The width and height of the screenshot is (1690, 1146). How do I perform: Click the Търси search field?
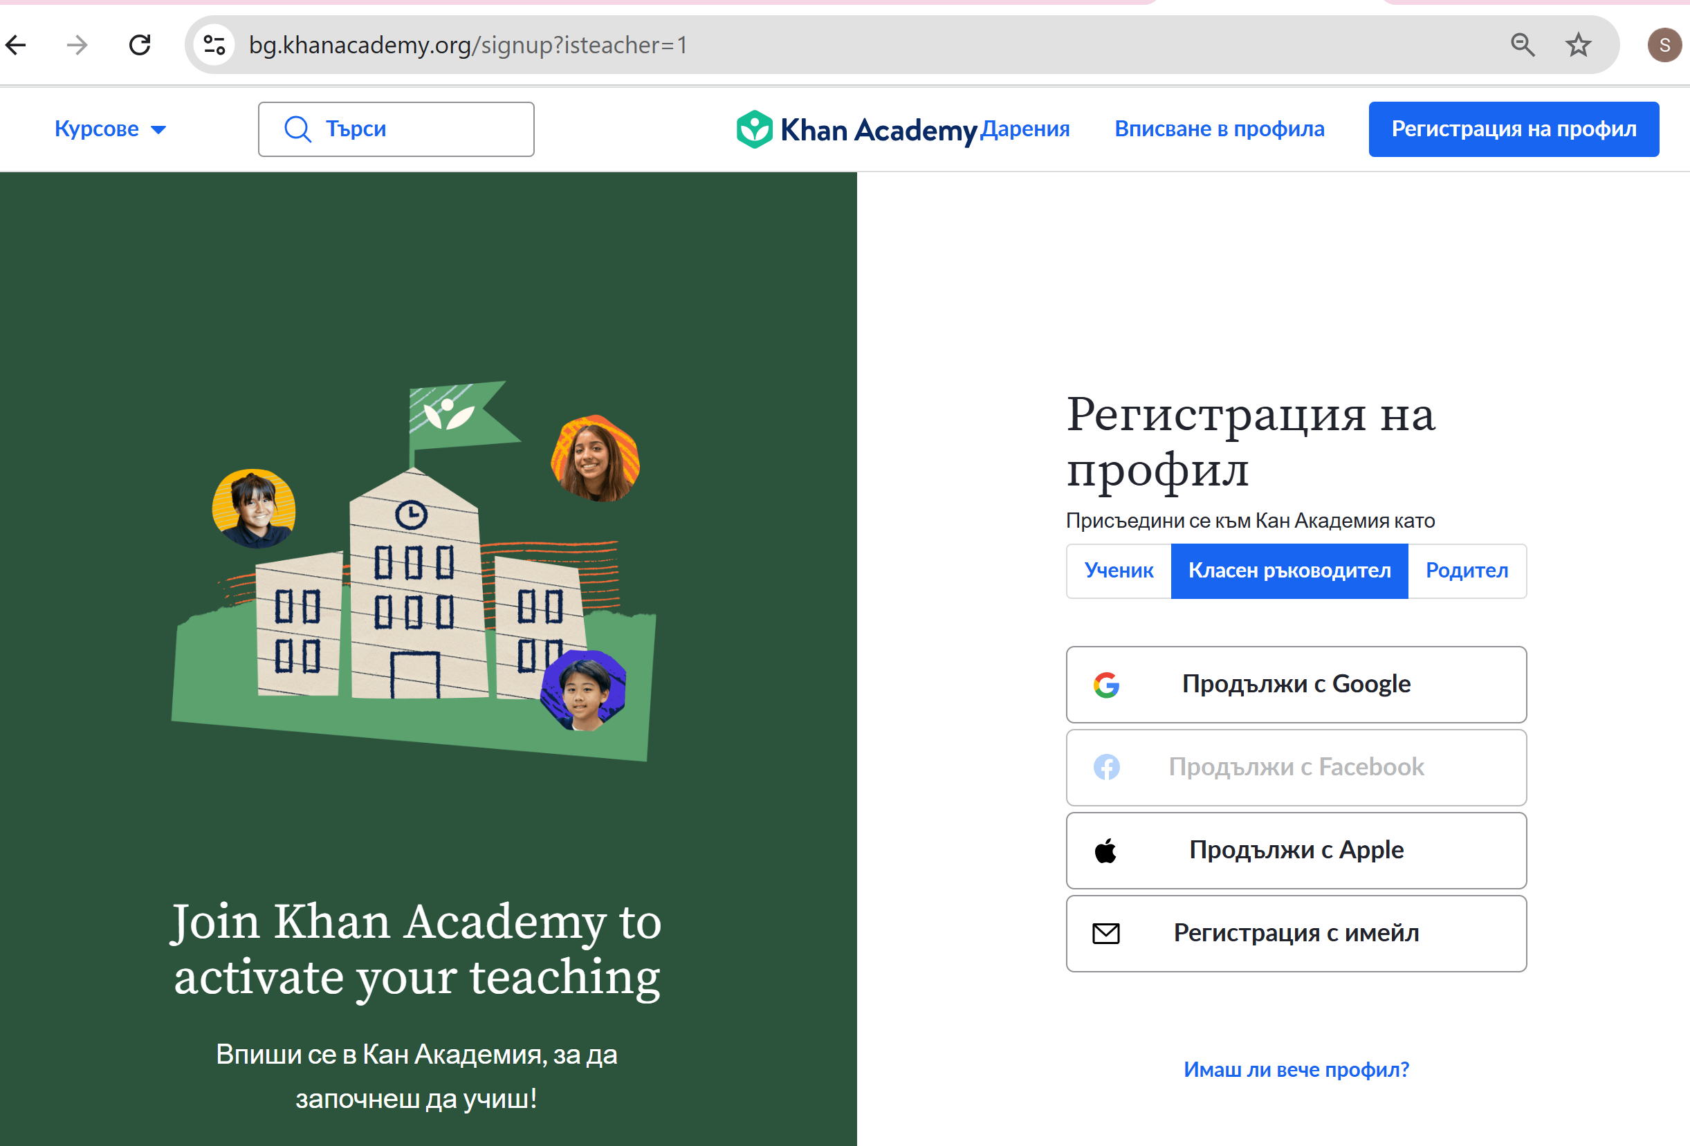click(x=396, y=129)
